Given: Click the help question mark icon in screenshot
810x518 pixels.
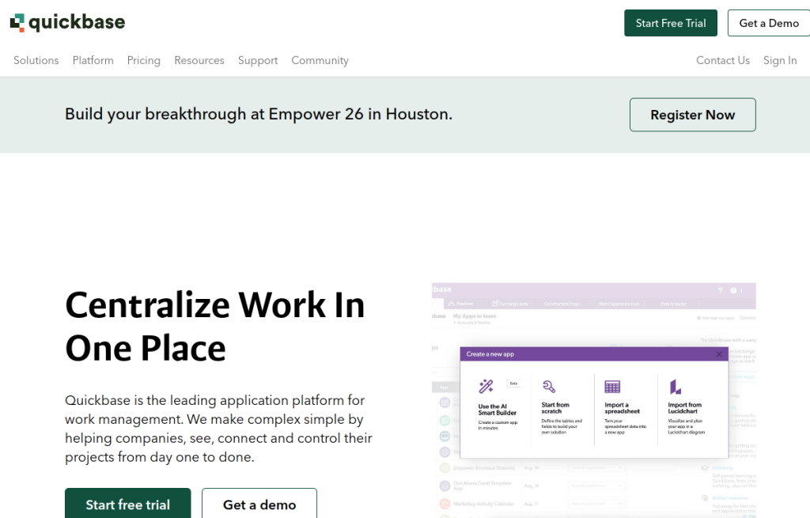Looking at the screenshot, I should pyautogui.click(x=719, y=290).
